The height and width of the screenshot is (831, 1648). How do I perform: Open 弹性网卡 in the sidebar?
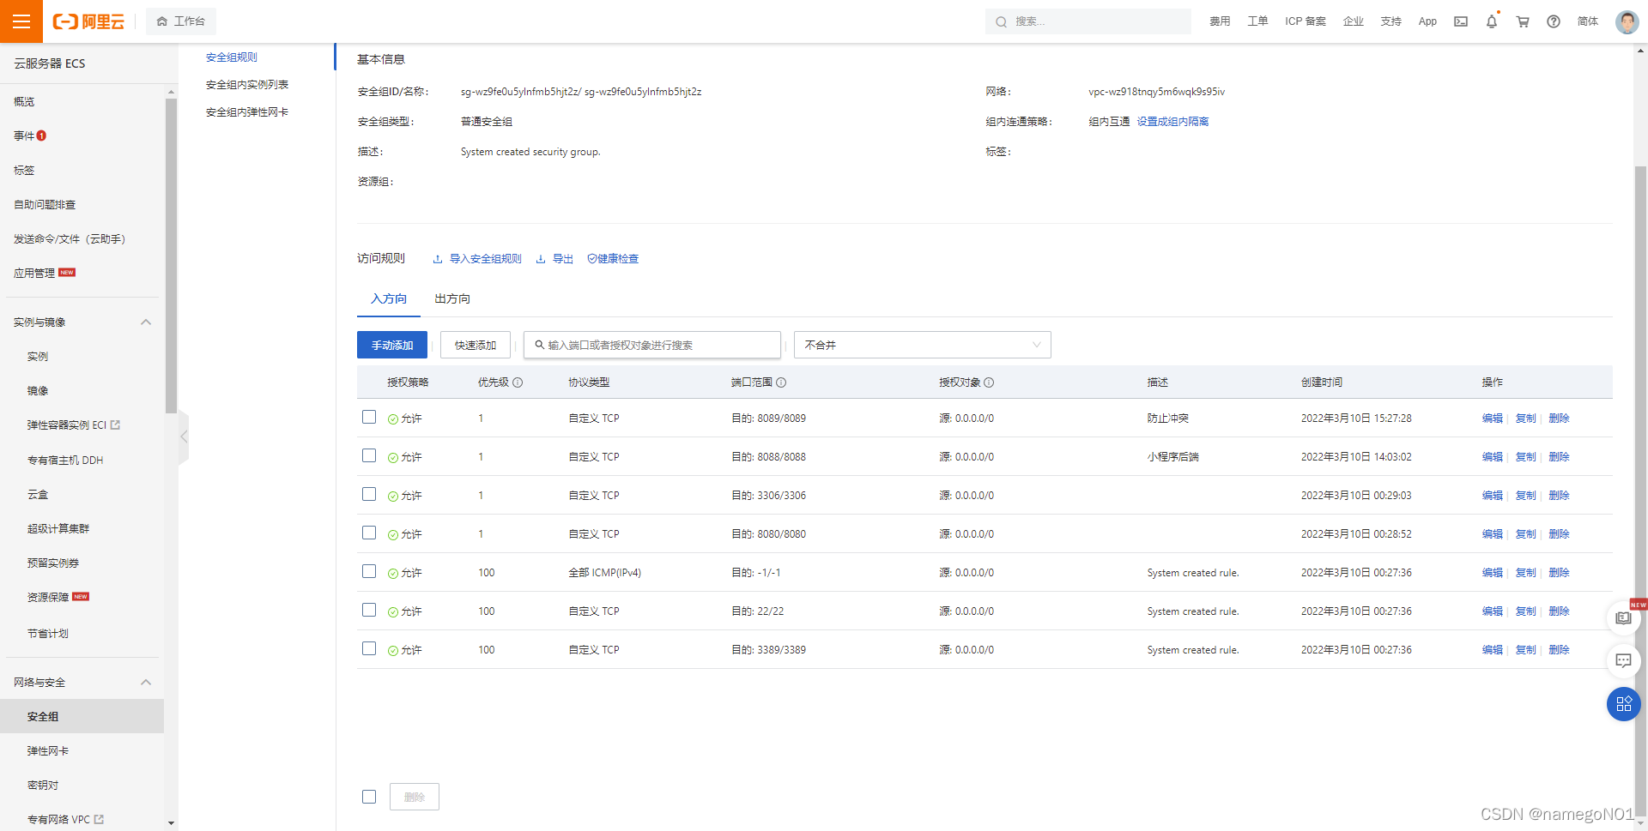click(48, 751)
